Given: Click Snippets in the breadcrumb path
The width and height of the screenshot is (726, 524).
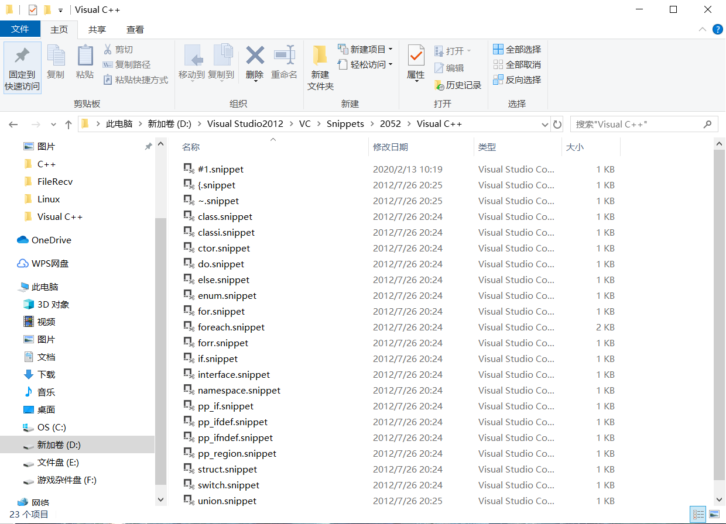Looking at the screenshot, I should point(345,125).
